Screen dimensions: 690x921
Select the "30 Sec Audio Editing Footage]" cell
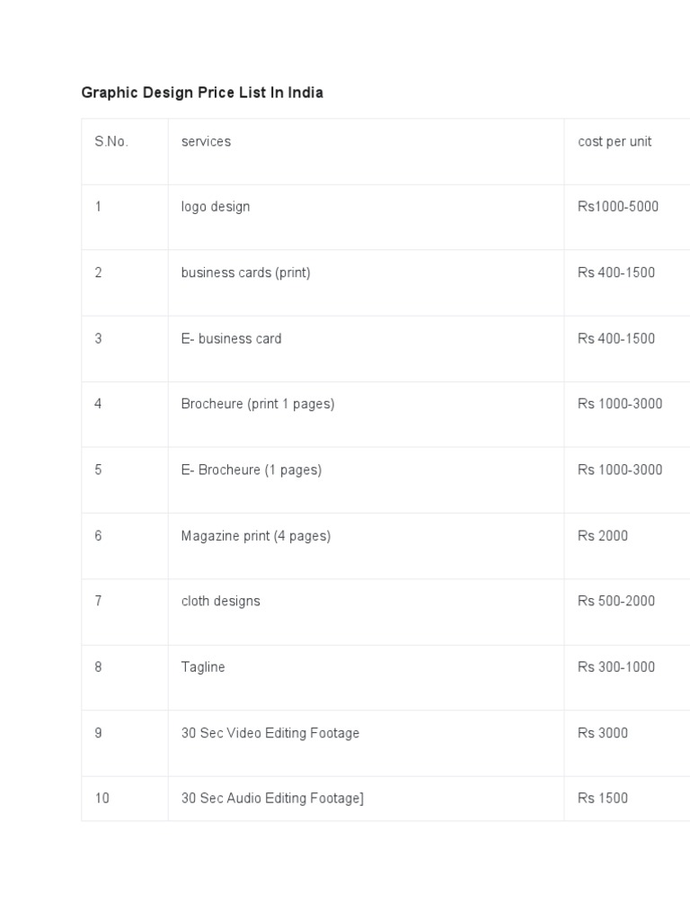tap(272, 799)
